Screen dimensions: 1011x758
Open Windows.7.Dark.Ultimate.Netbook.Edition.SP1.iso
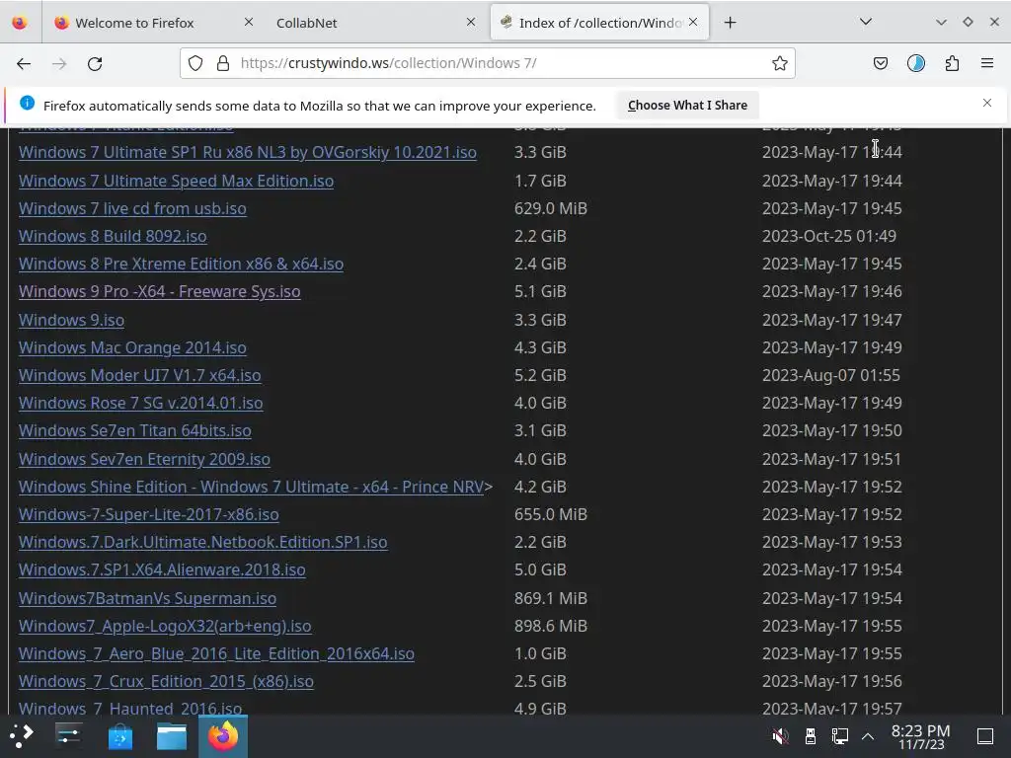coord(203,542)
